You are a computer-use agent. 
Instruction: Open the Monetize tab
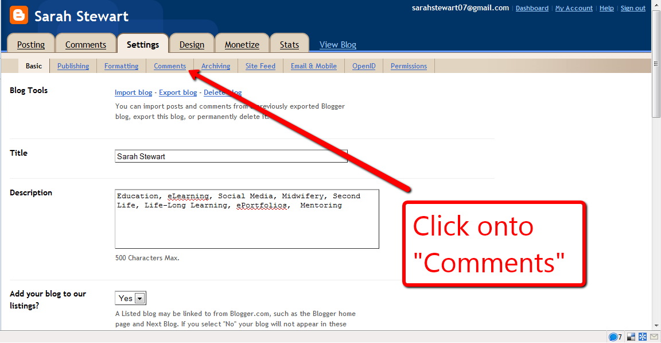pyautogui.click(x=242, y=44)
